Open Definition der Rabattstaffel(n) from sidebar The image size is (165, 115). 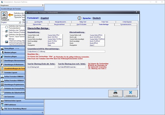13,93
